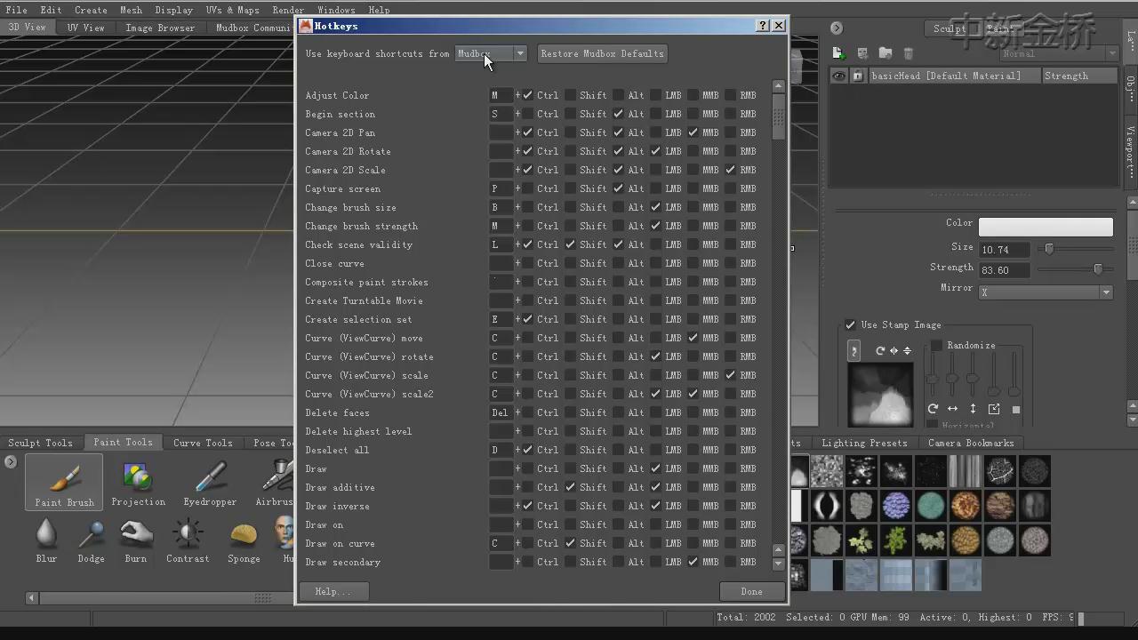
Task: Uncheck Use Stamp Image checkbox
Action: point(850,324)
